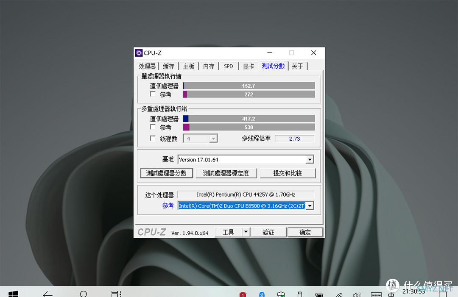This screenshot has width=458, height=297.
Task: Start 測試處理器穩定度 stress test
Action: (x=226, y=173)
